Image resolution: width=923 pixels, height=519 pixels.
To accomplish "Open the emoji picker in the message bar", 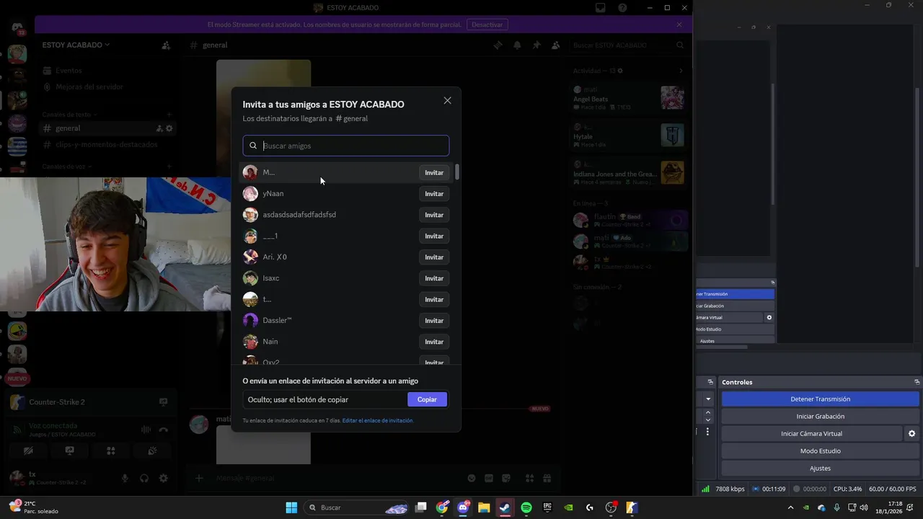I will tap(472, 478).
